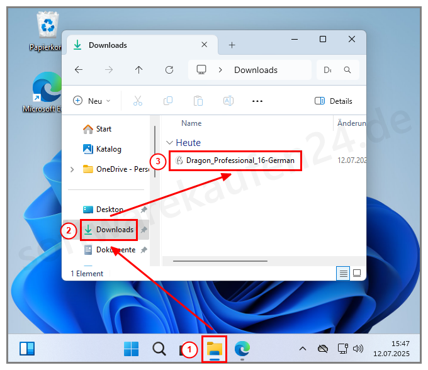Image resolution: width=428 pixels, height=370 pixels.
Task: Click the OneDrive cloud tray icon
Action: pyautogui.click(x=323, y=349)
